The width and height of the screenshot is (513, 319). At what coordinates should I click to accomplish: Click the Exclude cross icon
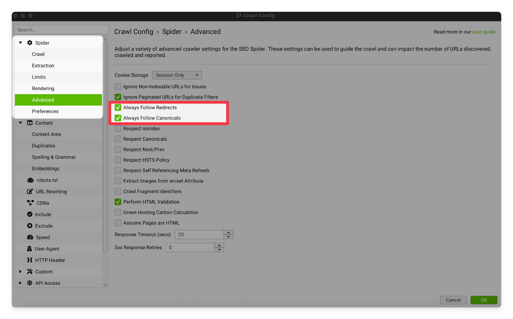30,226
